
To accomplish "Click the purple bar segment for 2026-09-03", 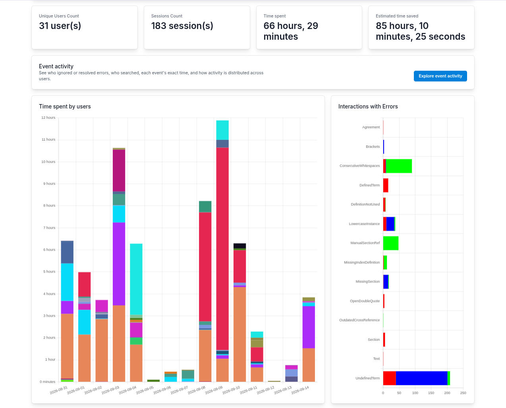I will (119, 264).
